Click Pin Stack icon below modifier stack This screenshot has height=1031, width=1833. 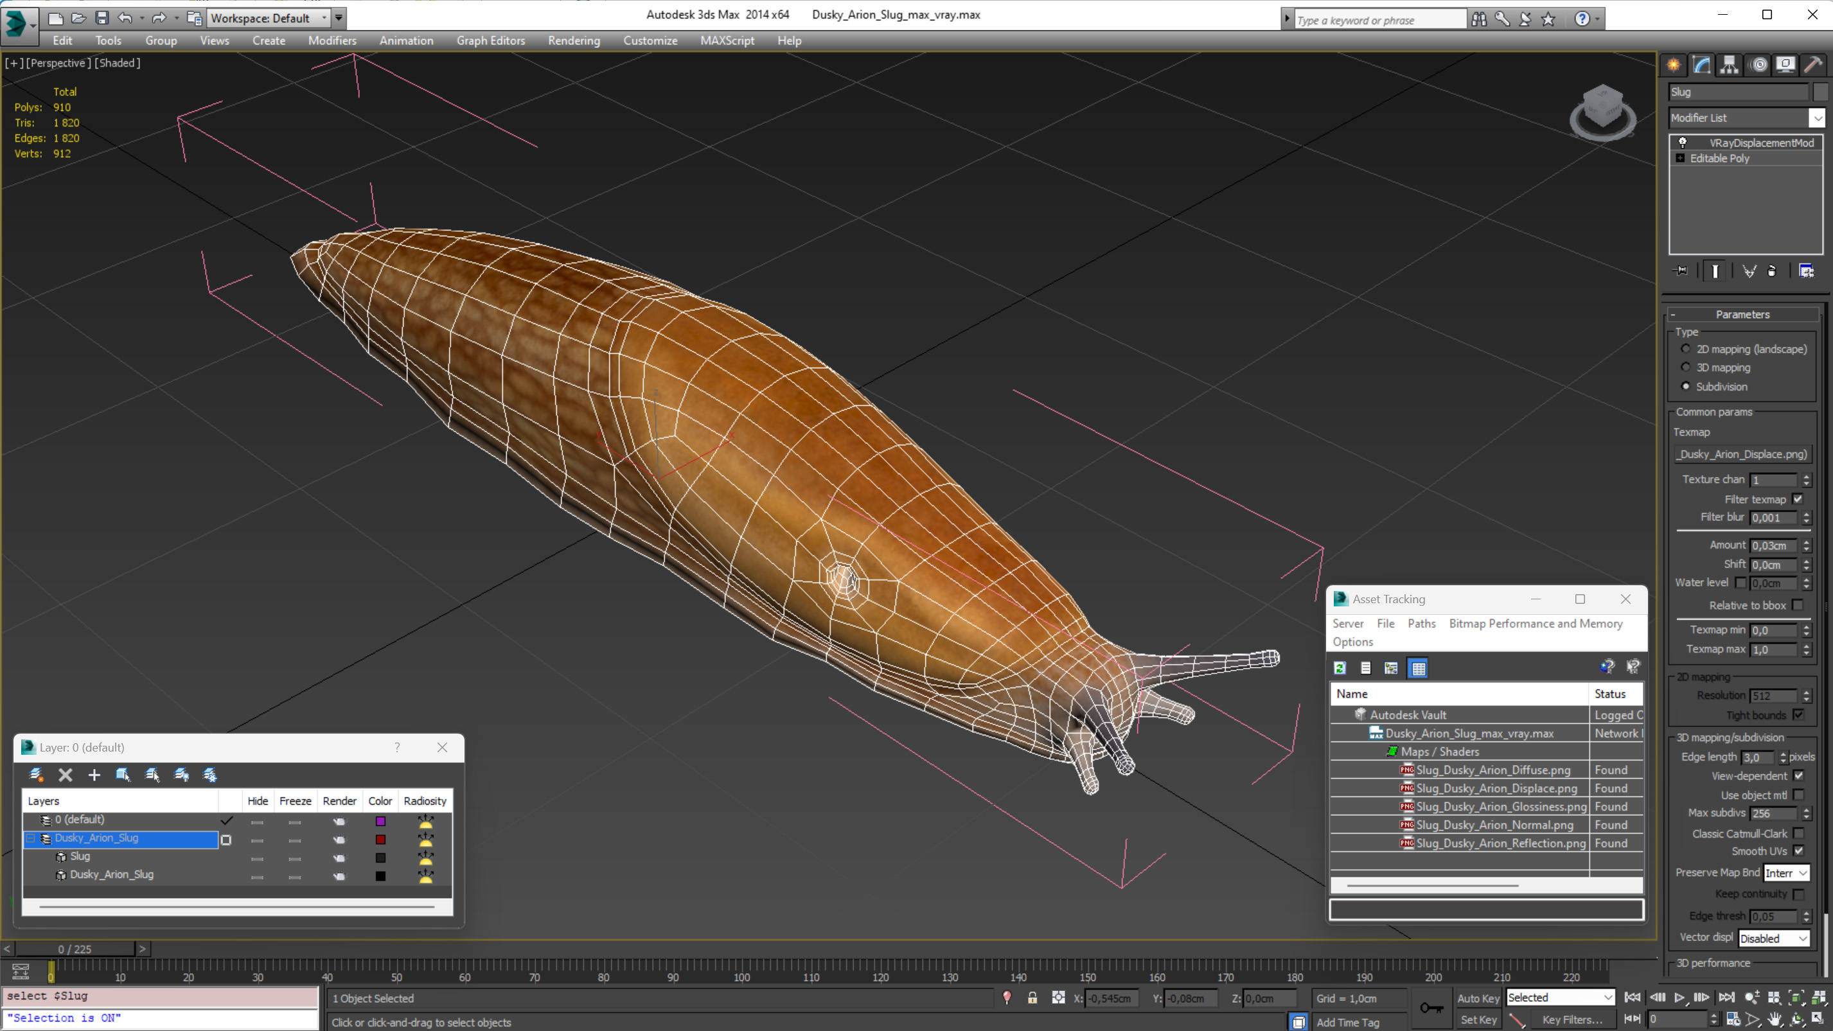[x=1681, y=271]
